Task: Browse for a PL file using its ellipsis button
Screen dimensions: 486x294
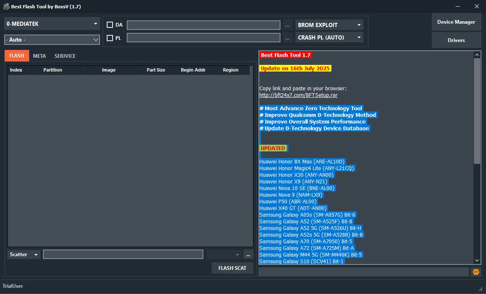Action: [x=287, y=38]
